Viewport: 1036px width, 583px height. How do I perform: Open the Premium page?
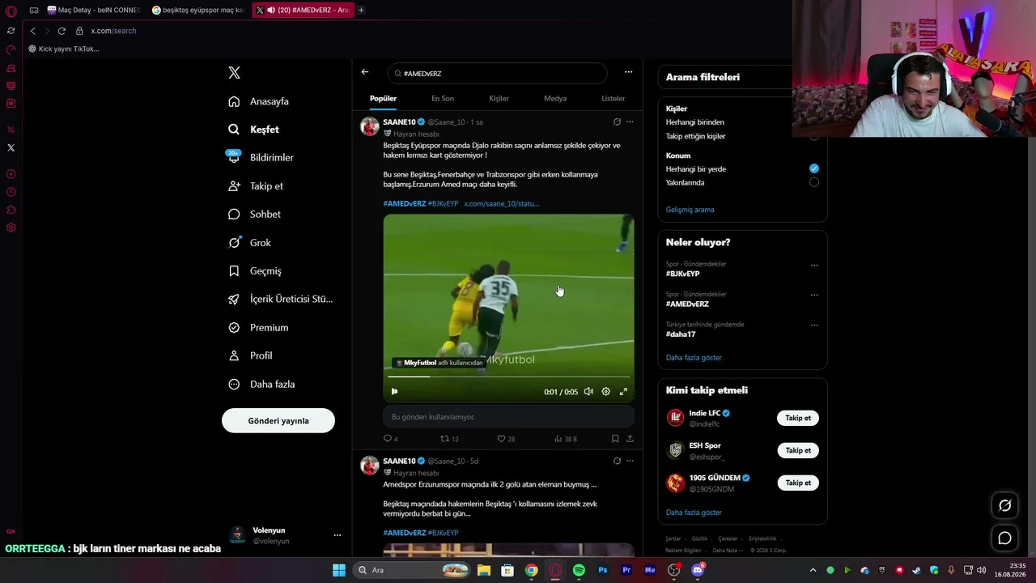pos(258,327)
